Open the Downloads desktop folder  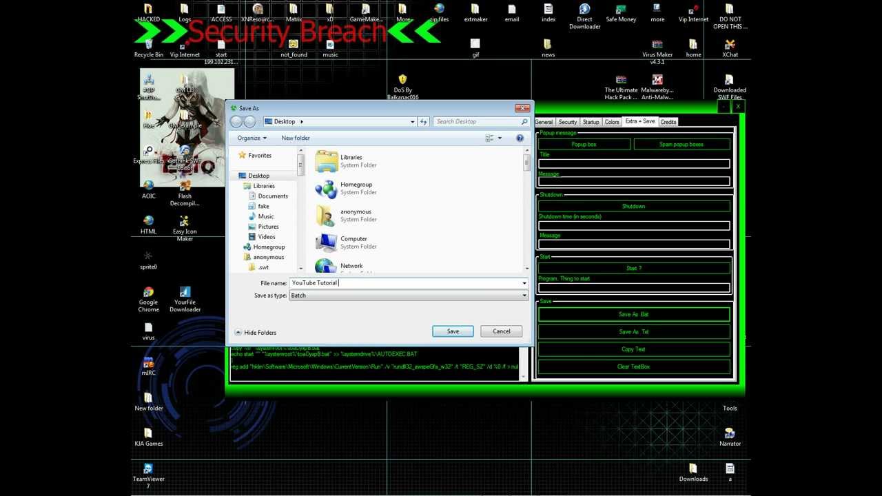pyautogui.click(x=693, y=473)
